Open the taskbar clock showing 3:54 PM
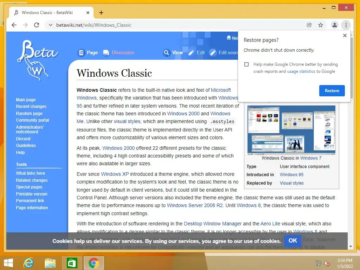360x270 pixels. tap(345, 263)
